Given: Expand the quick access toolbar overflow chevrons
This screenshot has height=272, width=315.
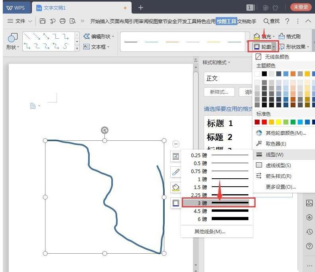Looking at the screenshot, I should 83,21.
